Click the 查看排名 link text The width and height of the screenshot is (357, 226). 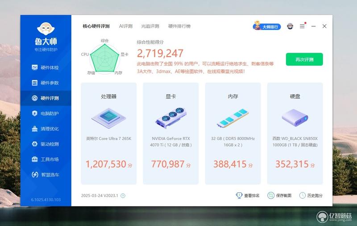tap(252, 196)
